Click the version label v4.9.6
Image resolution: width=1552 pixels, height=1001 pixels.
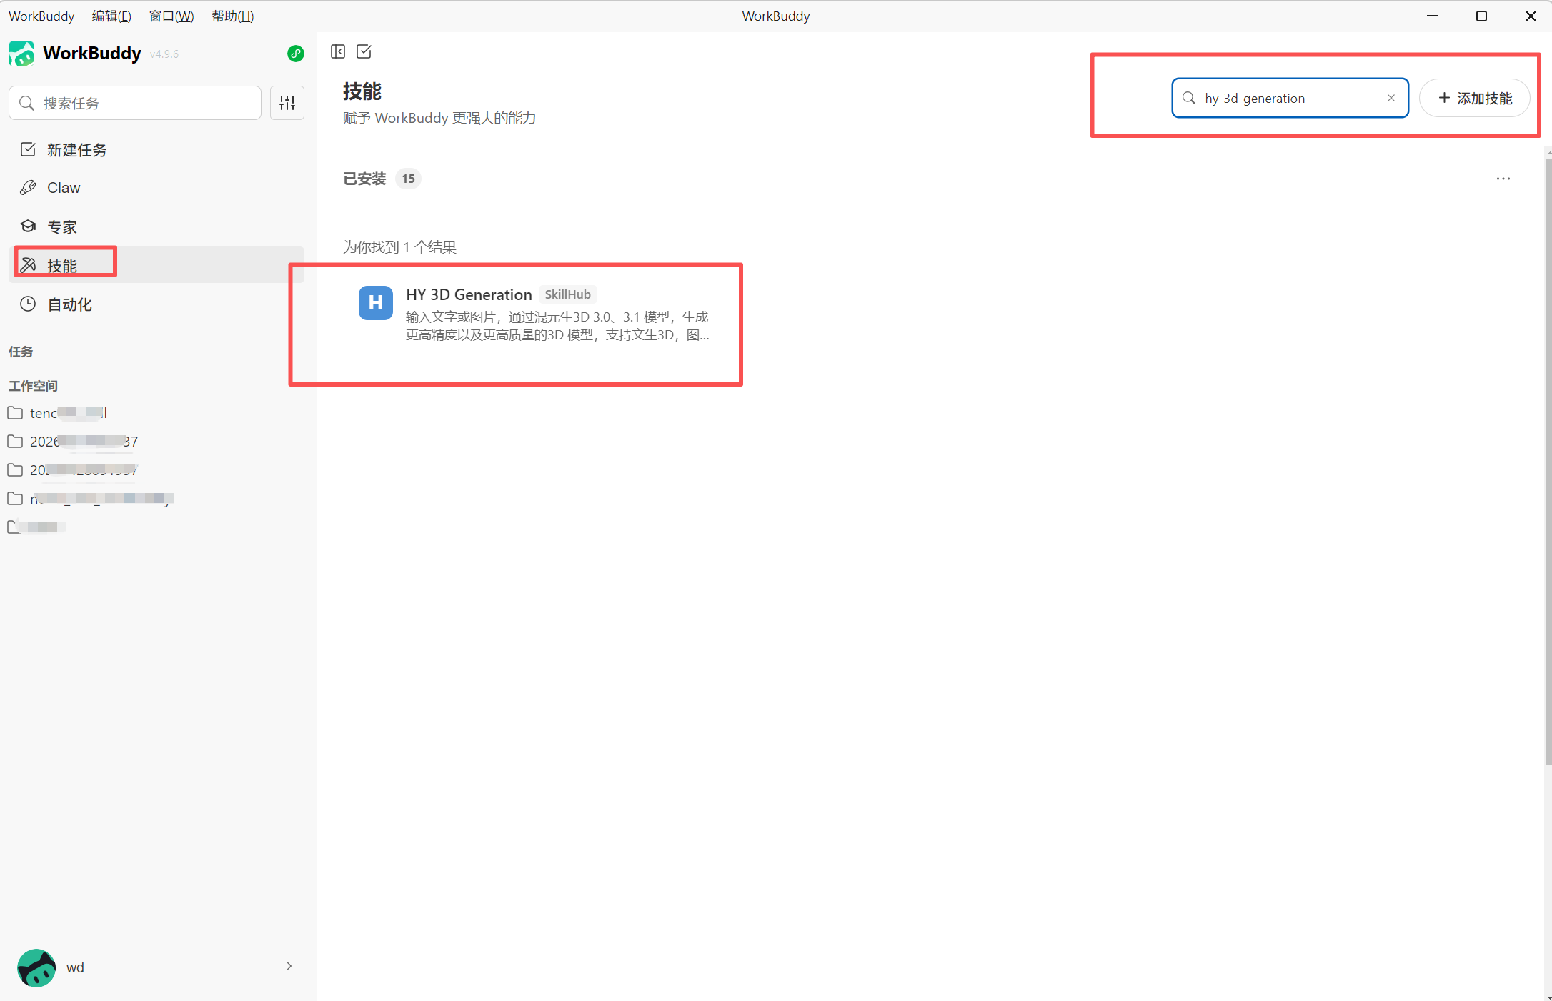[x=164, y=54]
